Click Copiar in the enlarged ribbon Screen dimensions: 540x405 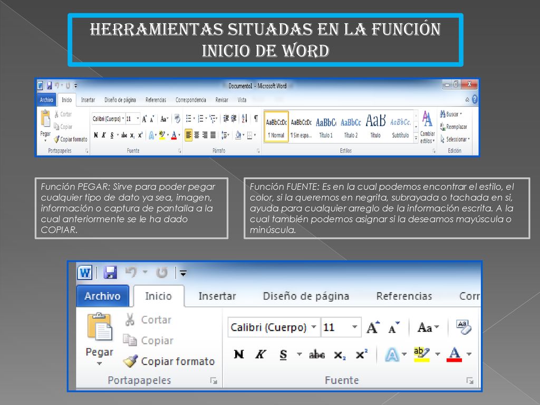[x=148, y=340]
